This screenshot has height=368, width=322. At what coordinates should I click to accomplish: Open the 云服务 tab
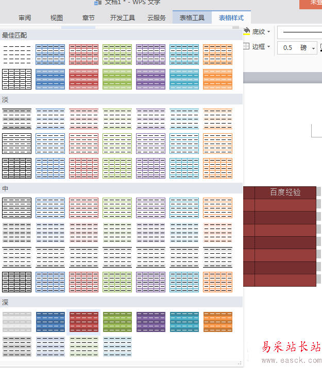(x=157, y=18)
